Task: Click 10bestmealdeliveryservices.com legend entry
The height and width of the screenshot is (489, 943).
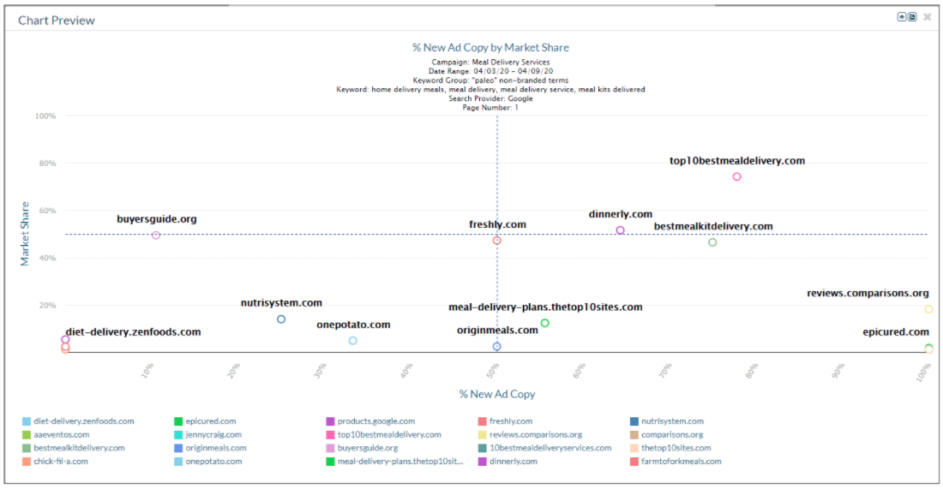Action: (x=545, y=448)
